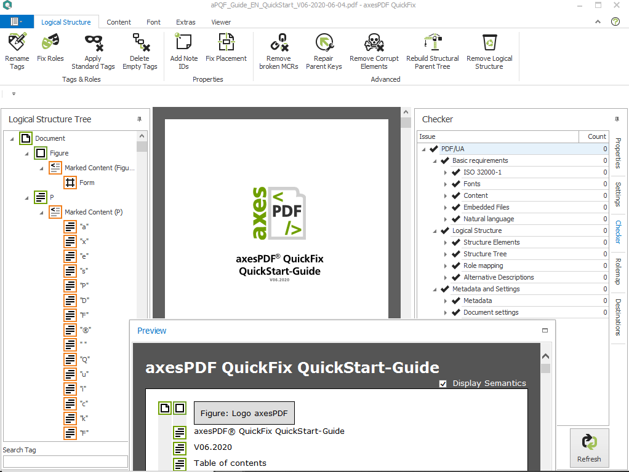Select the Document settings checker row
The width and height of the screenshot is (629, 472).
point(513,312)
